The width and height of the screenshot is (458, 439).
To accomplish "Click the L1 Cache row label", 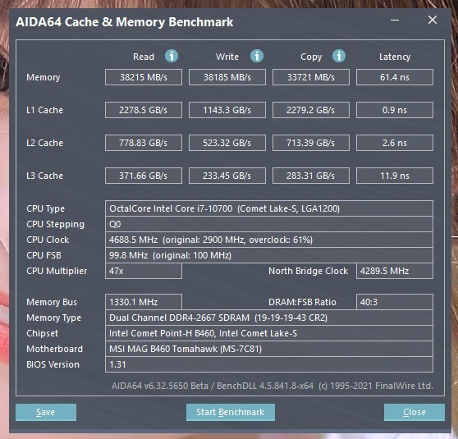I will pyautogui.click(x=44, y=110).
